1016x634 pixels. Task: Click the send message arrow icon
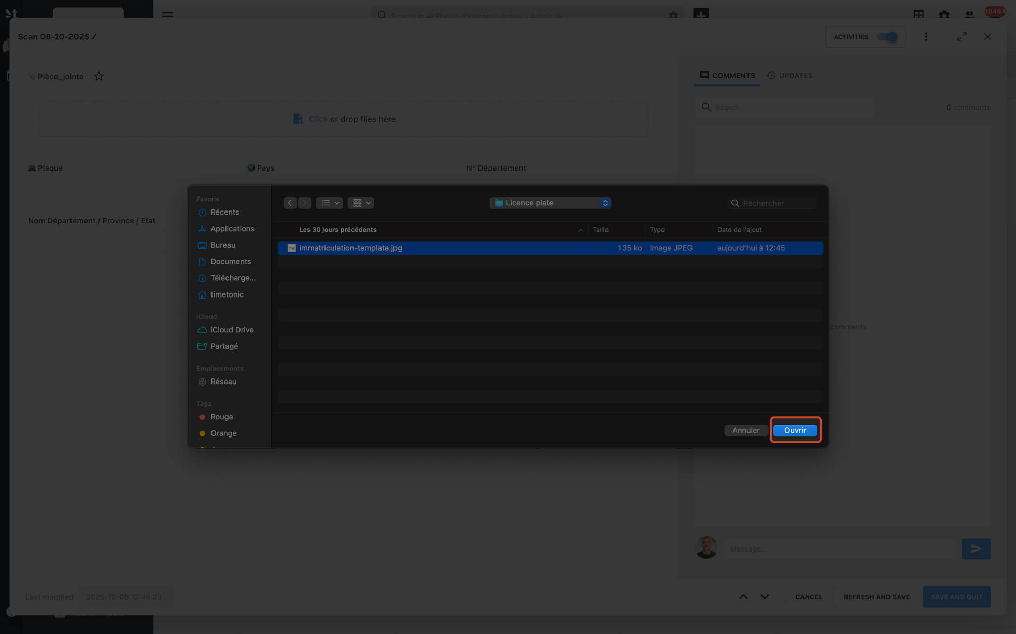coord(976,548)
